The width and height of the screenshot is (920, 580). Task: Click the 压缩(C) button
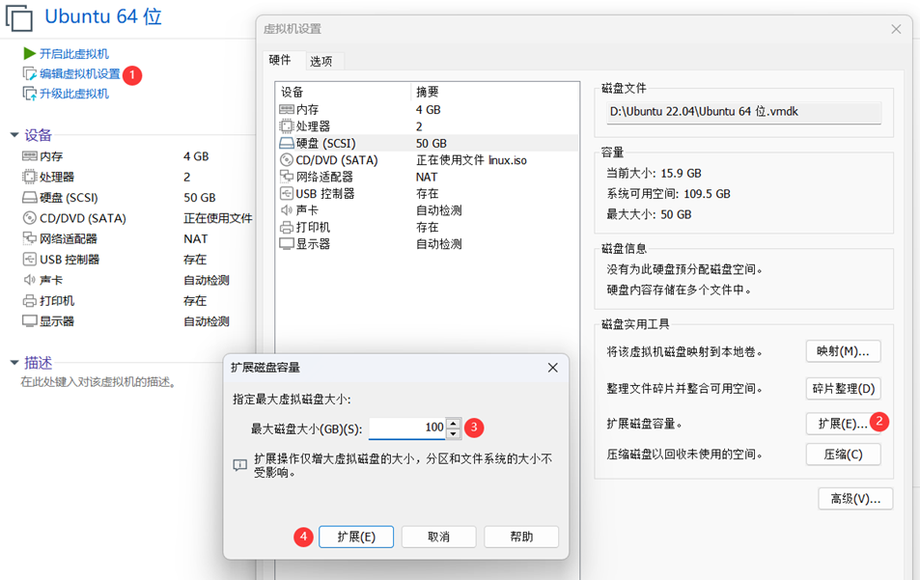[x=843, y=455]
